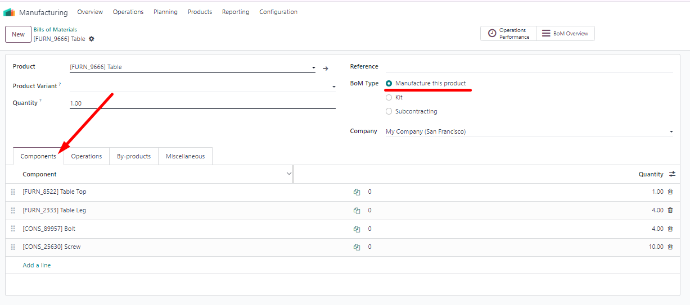Open the gear actions icon beside Table

(92, 39)
